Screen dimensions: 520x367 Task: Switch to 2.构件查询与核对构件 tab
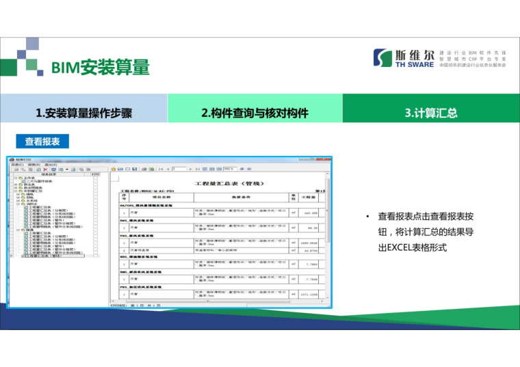coord(255,113)
